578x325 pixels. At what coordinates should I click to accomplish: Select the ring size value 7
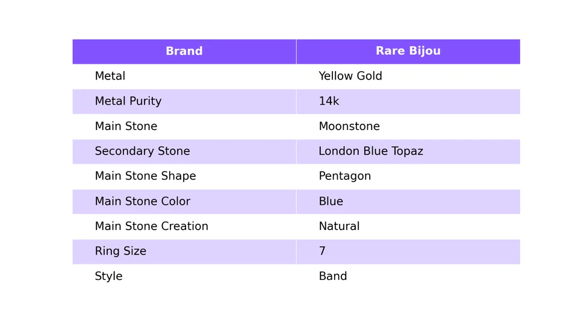point(322,251)
